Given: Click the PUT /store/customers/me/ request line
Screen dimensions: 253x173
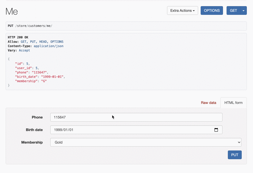Looking at the screenshot, I should tap(30, 26).
